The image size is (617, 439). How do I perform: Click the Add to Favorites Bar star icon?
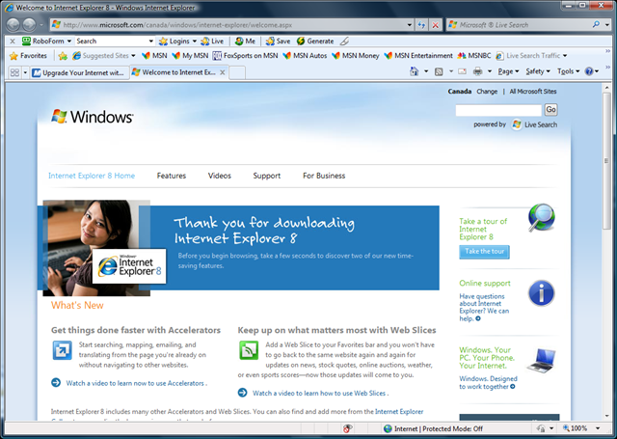[x=63, y=56]
